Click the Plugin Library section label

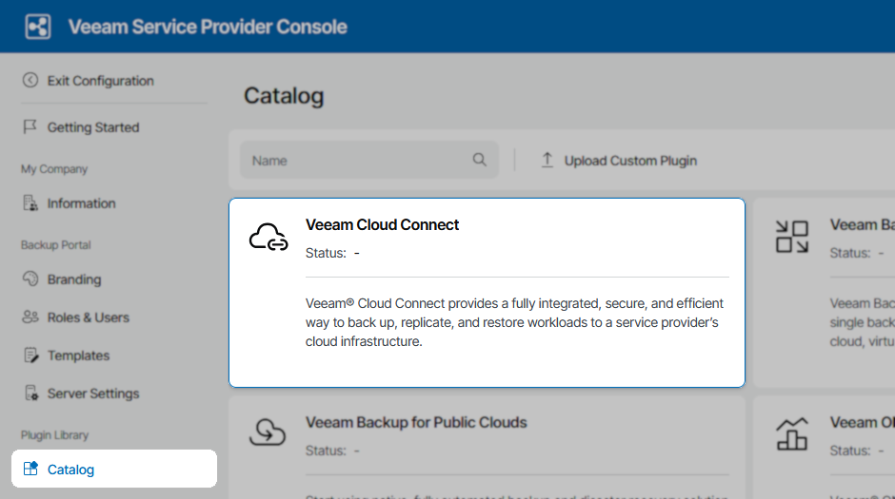55,435
